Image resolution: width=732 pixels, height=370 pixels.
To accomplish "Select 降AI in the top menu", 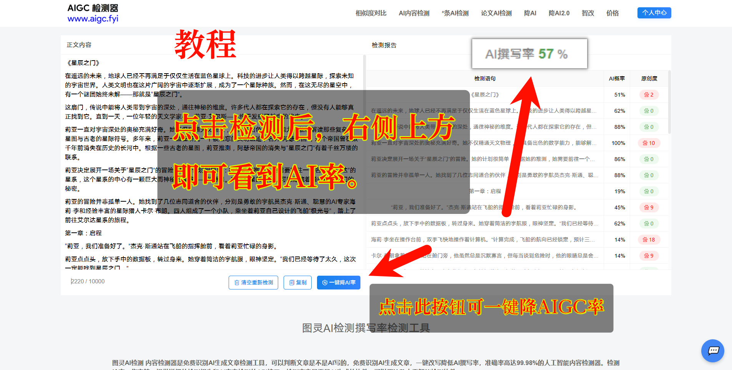I will click(x=530, y=13).
